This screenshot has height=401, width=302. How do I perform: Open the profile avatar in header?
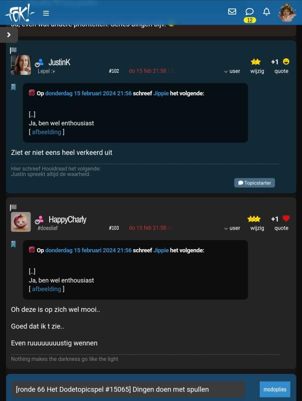coord(287,13)
